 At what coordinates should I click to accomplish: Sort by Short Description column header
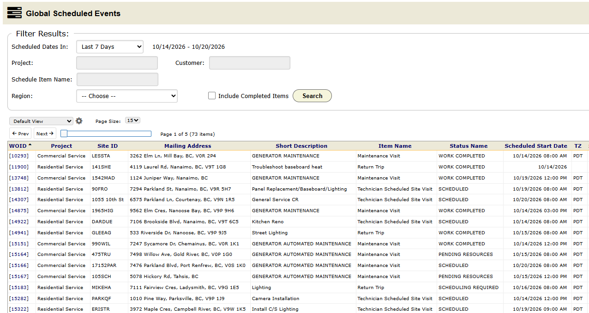click(301, 146)
